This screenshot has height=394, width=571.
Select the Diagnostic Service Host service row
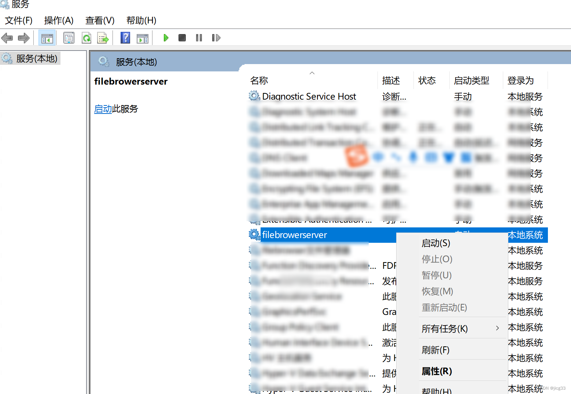click(x=309, y=96)
